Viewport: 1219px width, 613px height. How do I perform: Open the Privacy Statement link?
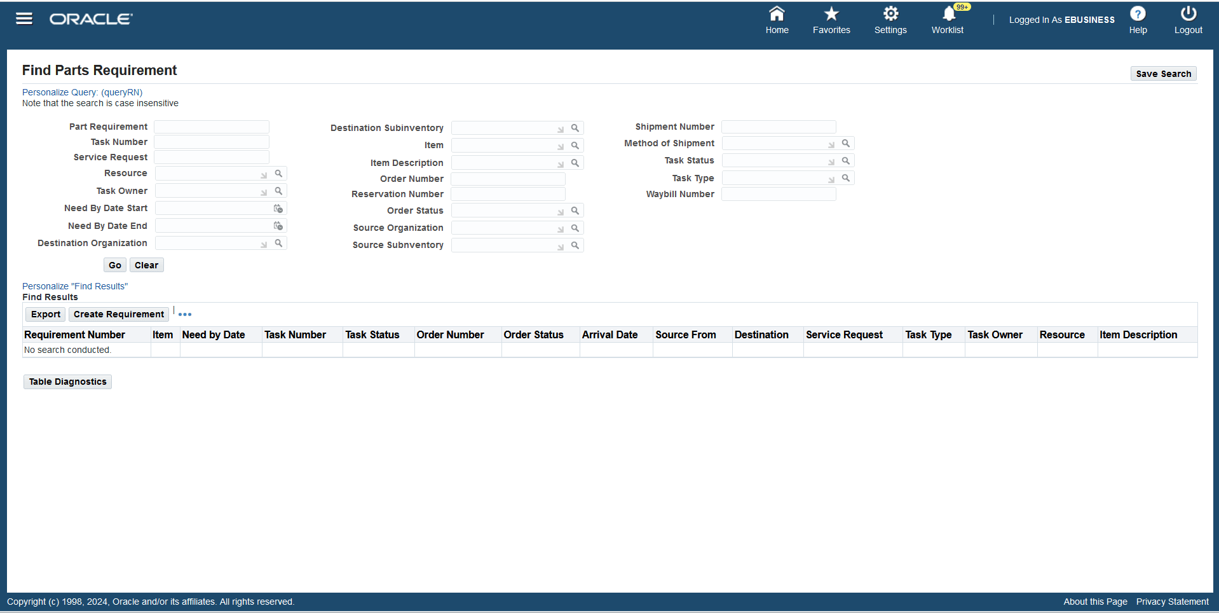[1172, 602]
